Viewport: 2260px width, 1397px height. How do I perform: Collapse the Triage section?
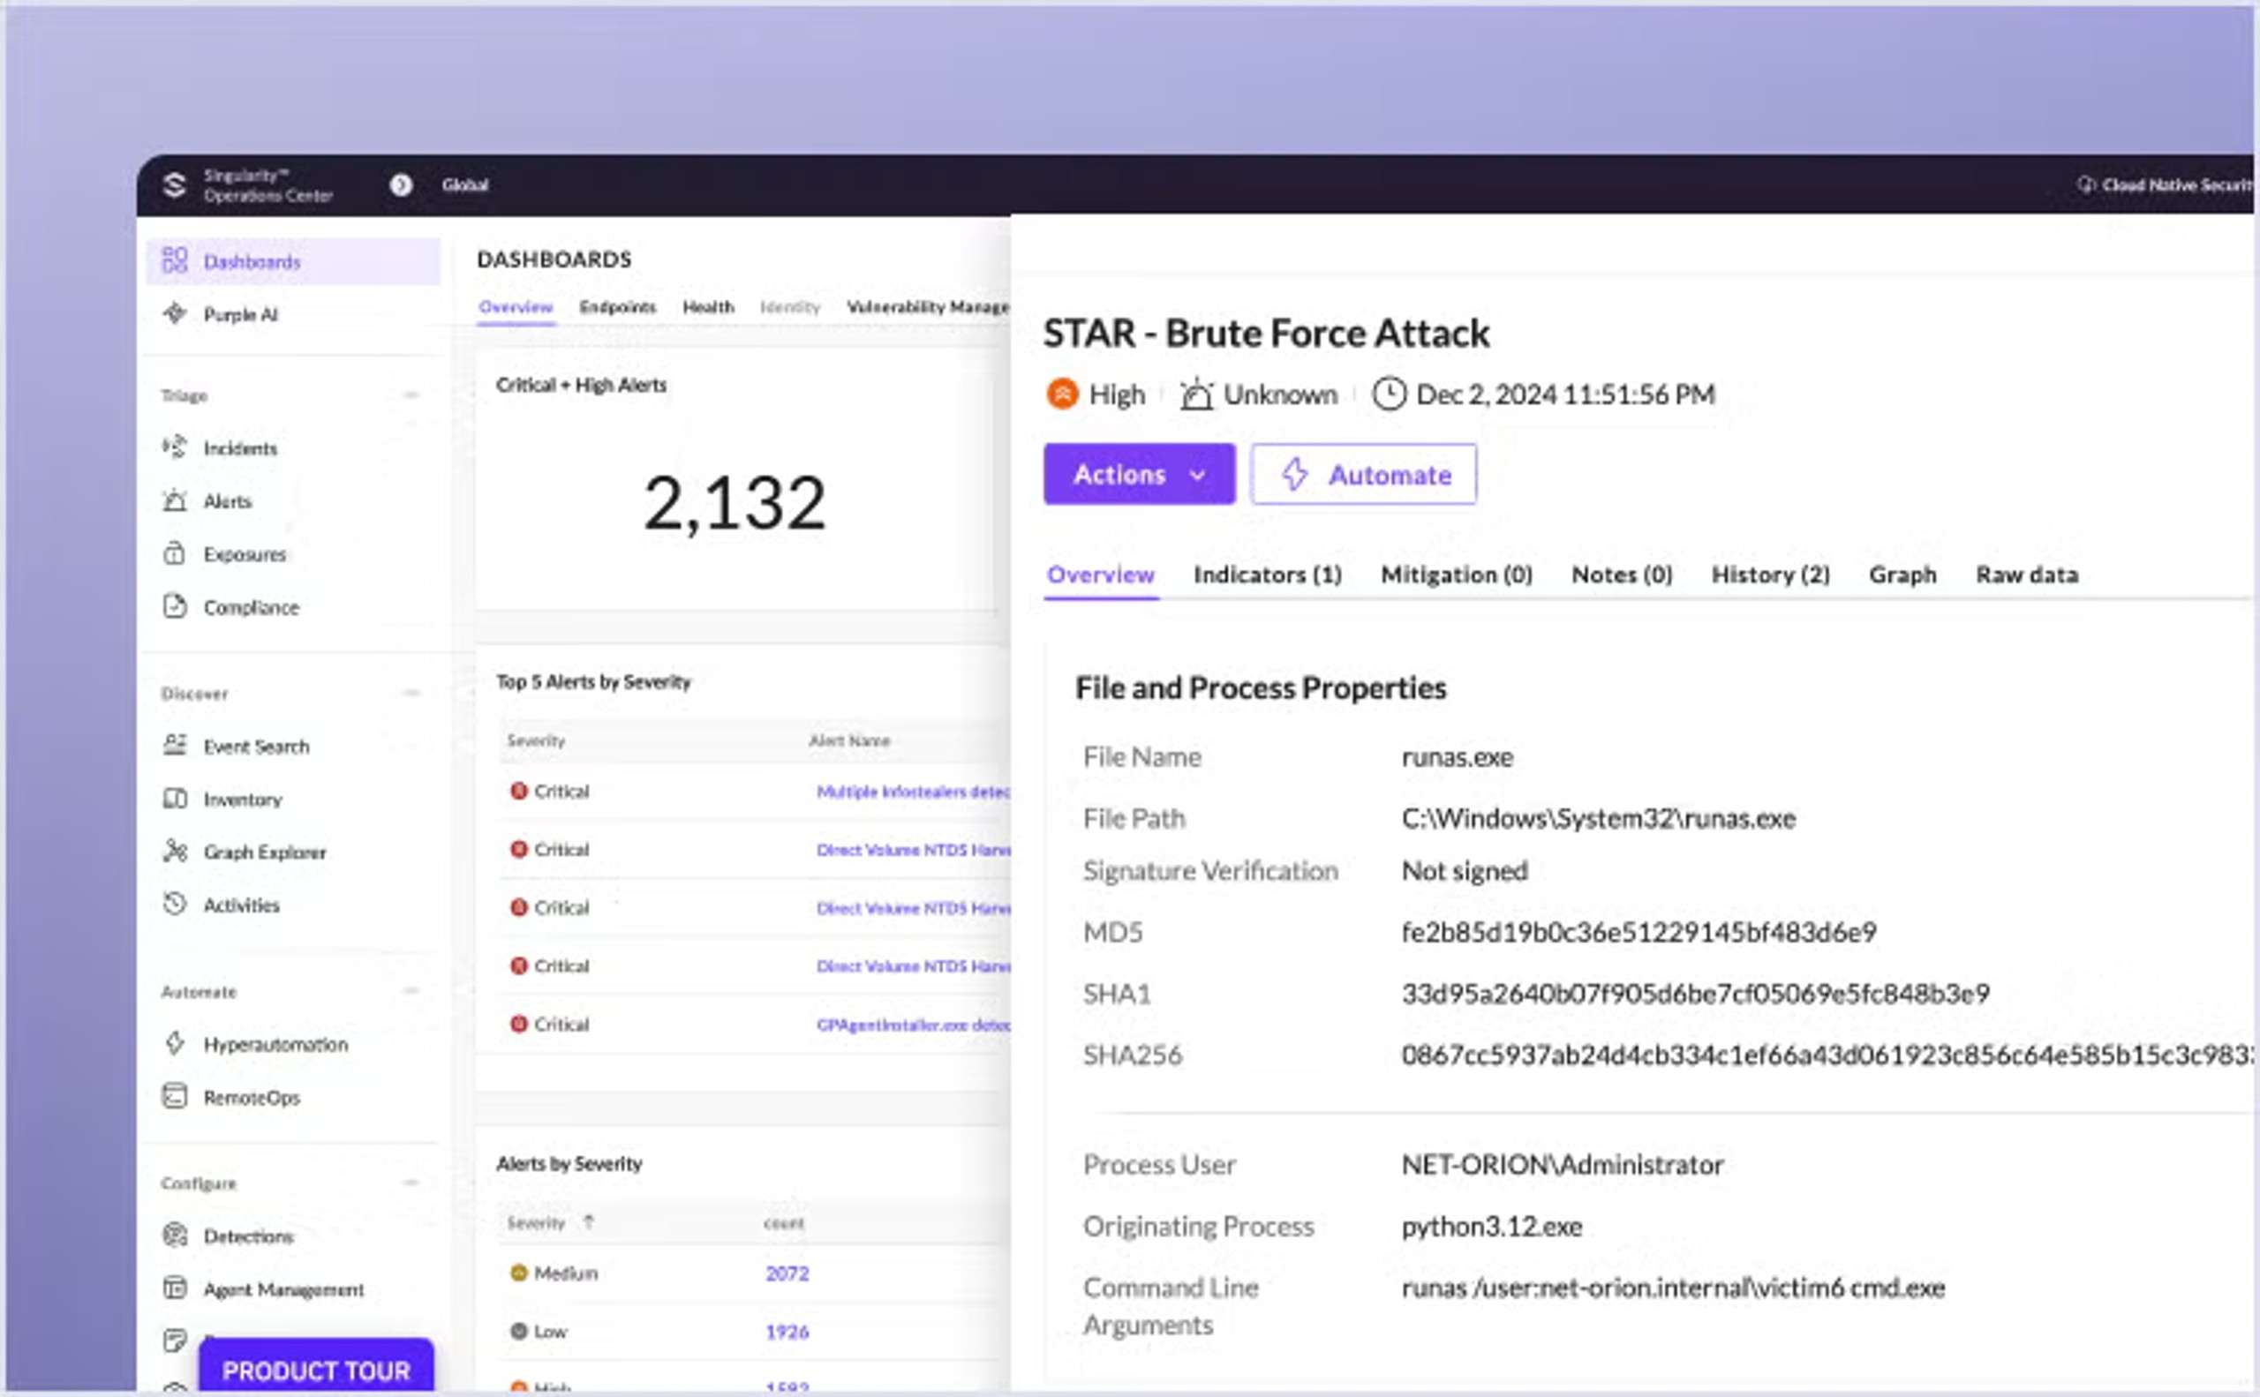(x=411, y=394)
